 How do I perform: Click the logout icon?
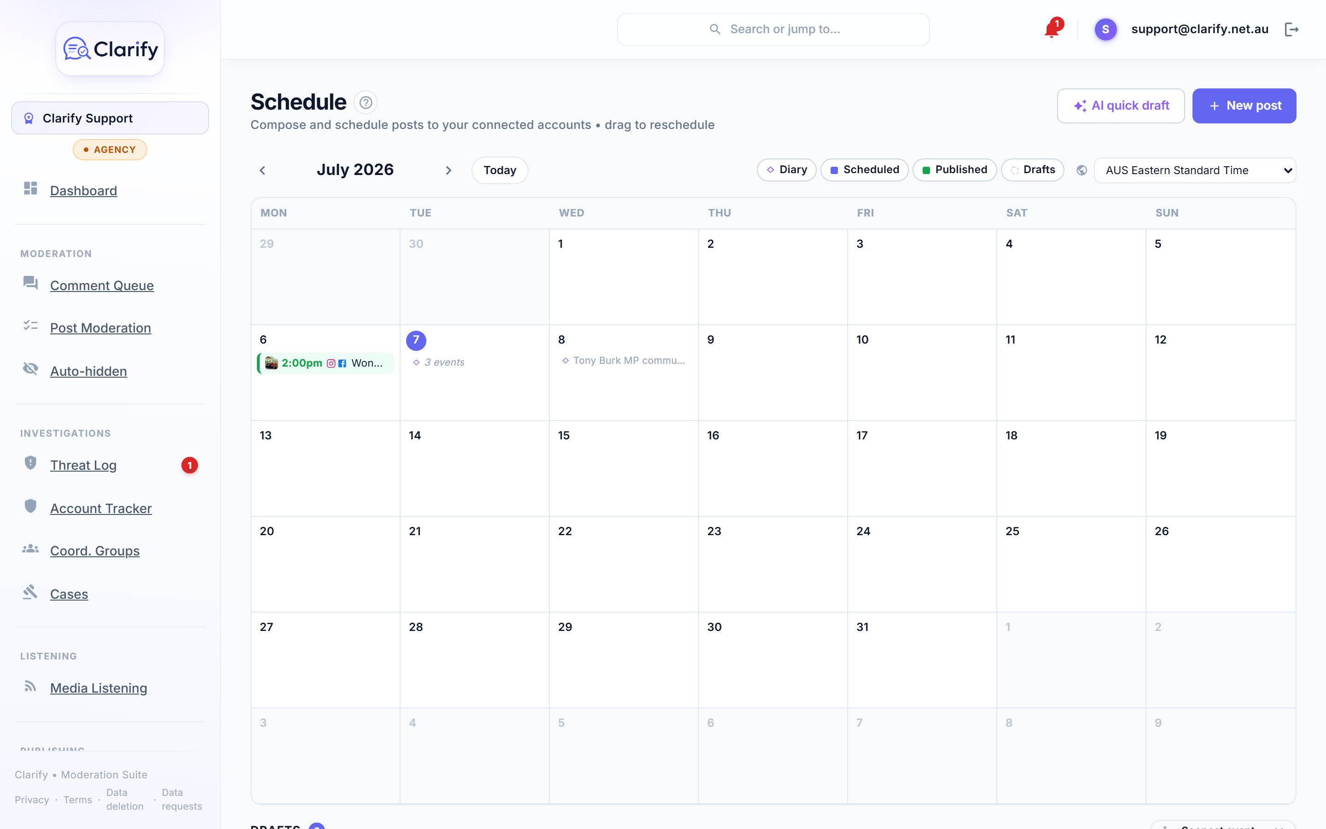click(x=1291, y=29)
